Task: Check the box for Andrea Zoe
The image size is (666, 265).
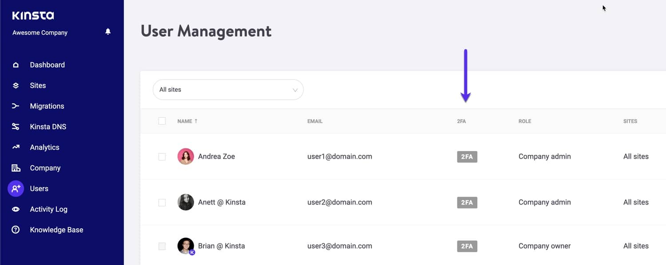Action: [x=162, y=157]
